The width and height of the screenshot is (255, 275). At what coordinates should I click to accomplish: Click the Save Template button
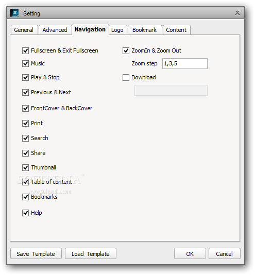[x=36, y=253]
